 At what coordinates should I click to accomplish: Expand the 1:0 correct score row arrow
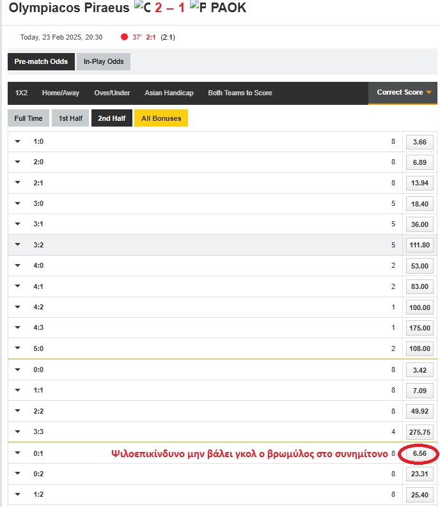click(x=18, y=141)
